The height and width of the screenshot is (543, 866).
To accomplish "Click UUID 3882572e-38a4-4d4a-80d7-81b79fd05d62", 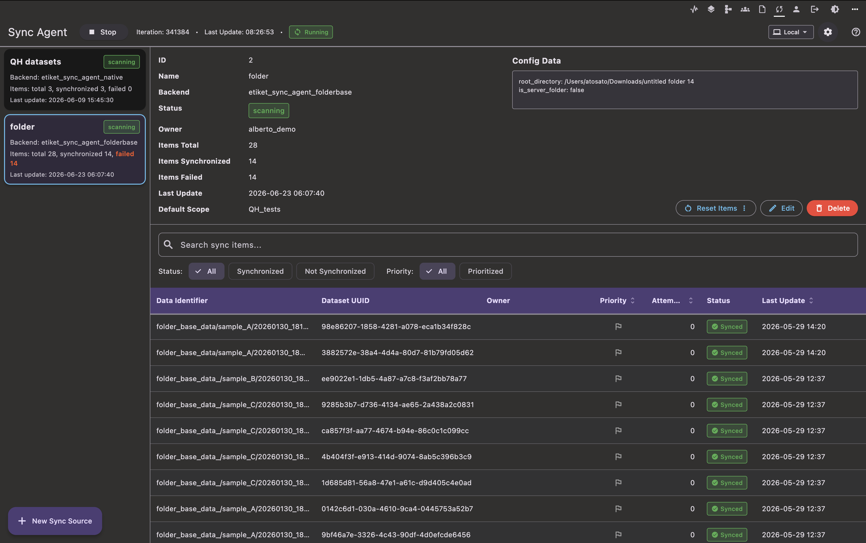I will pos(397,353).
